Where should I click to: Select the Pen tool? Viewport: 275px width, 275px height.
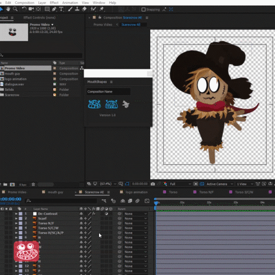point(54,9)
